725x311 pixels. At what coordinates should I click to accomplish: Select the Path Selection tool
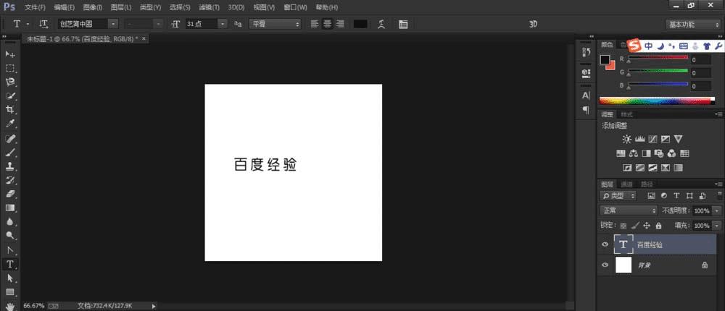(10, 278)
